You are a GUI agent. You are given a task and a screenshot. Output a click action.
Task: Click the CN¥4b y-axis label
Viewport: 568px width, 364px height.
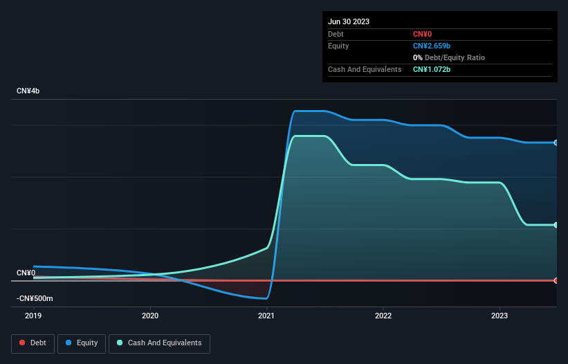click(28, 91)
